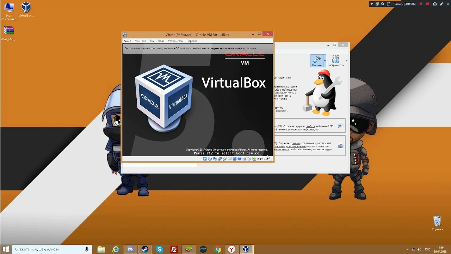The height and width of the screenshot is (254, 451).
Task: Click the hard disk activity status icon
Action: 205,159
